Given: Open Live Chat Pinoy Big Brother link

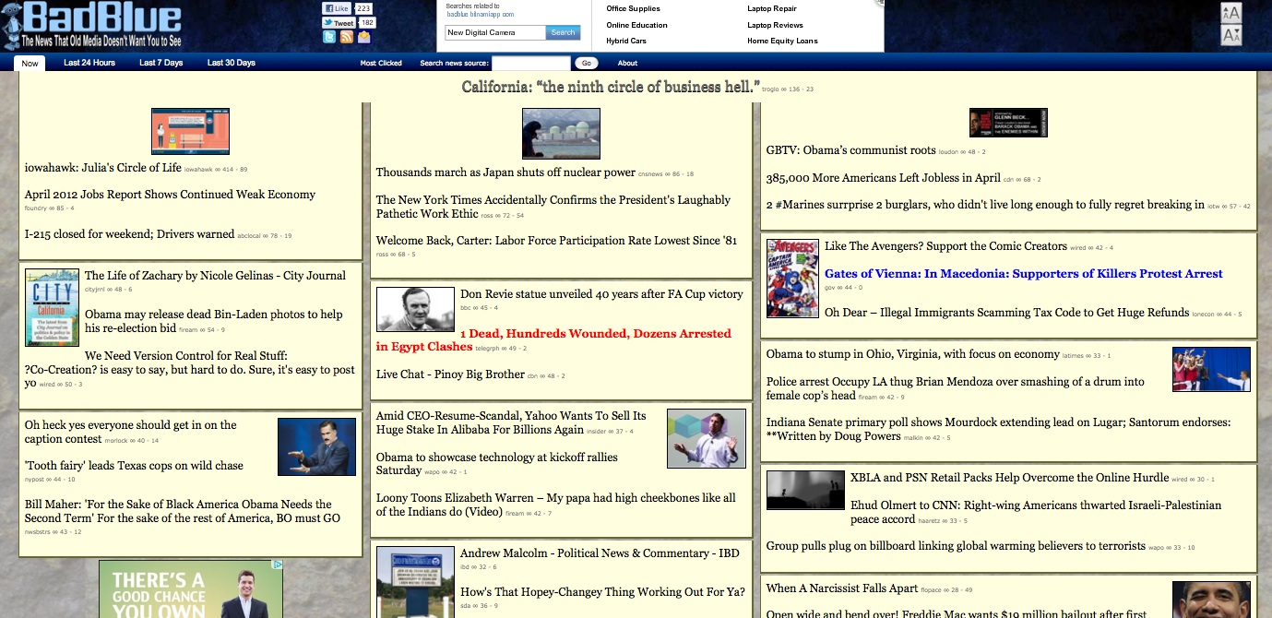Looking at the screenshot, I should (450, 374).
